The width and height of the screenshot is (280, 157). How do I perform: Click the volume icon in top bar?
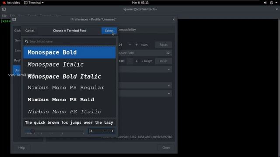[266, 3]
